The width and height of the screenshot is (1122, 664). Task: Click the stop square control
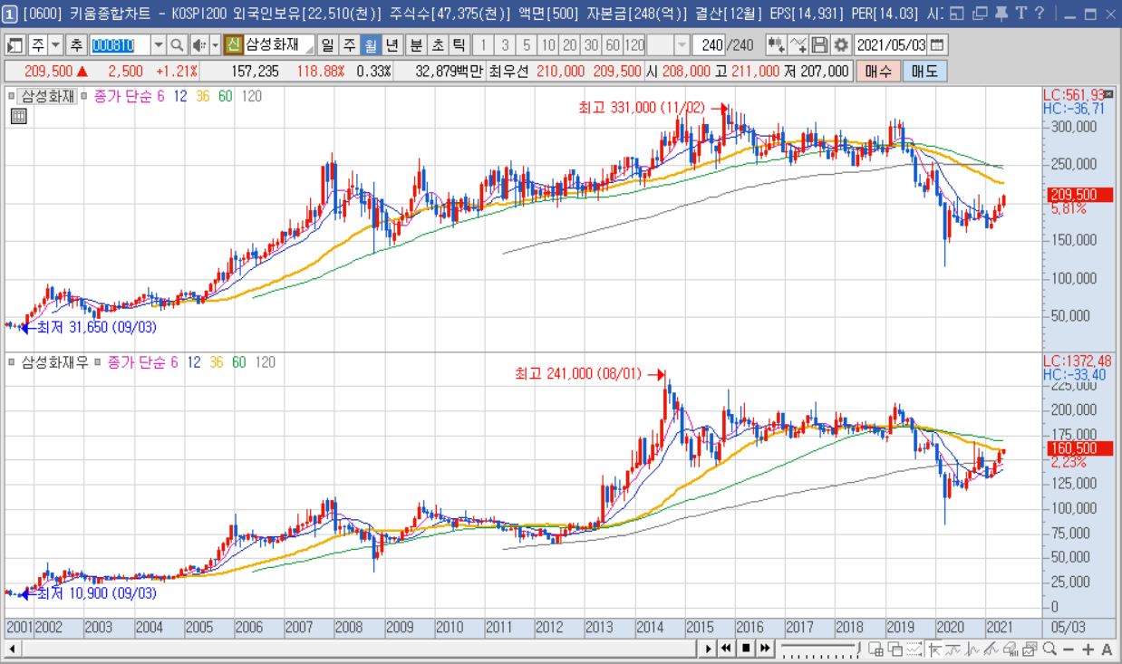tap(746, 649)
